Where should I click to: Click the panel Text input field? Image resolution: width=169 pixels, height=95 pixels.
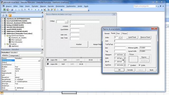(133, 41)
